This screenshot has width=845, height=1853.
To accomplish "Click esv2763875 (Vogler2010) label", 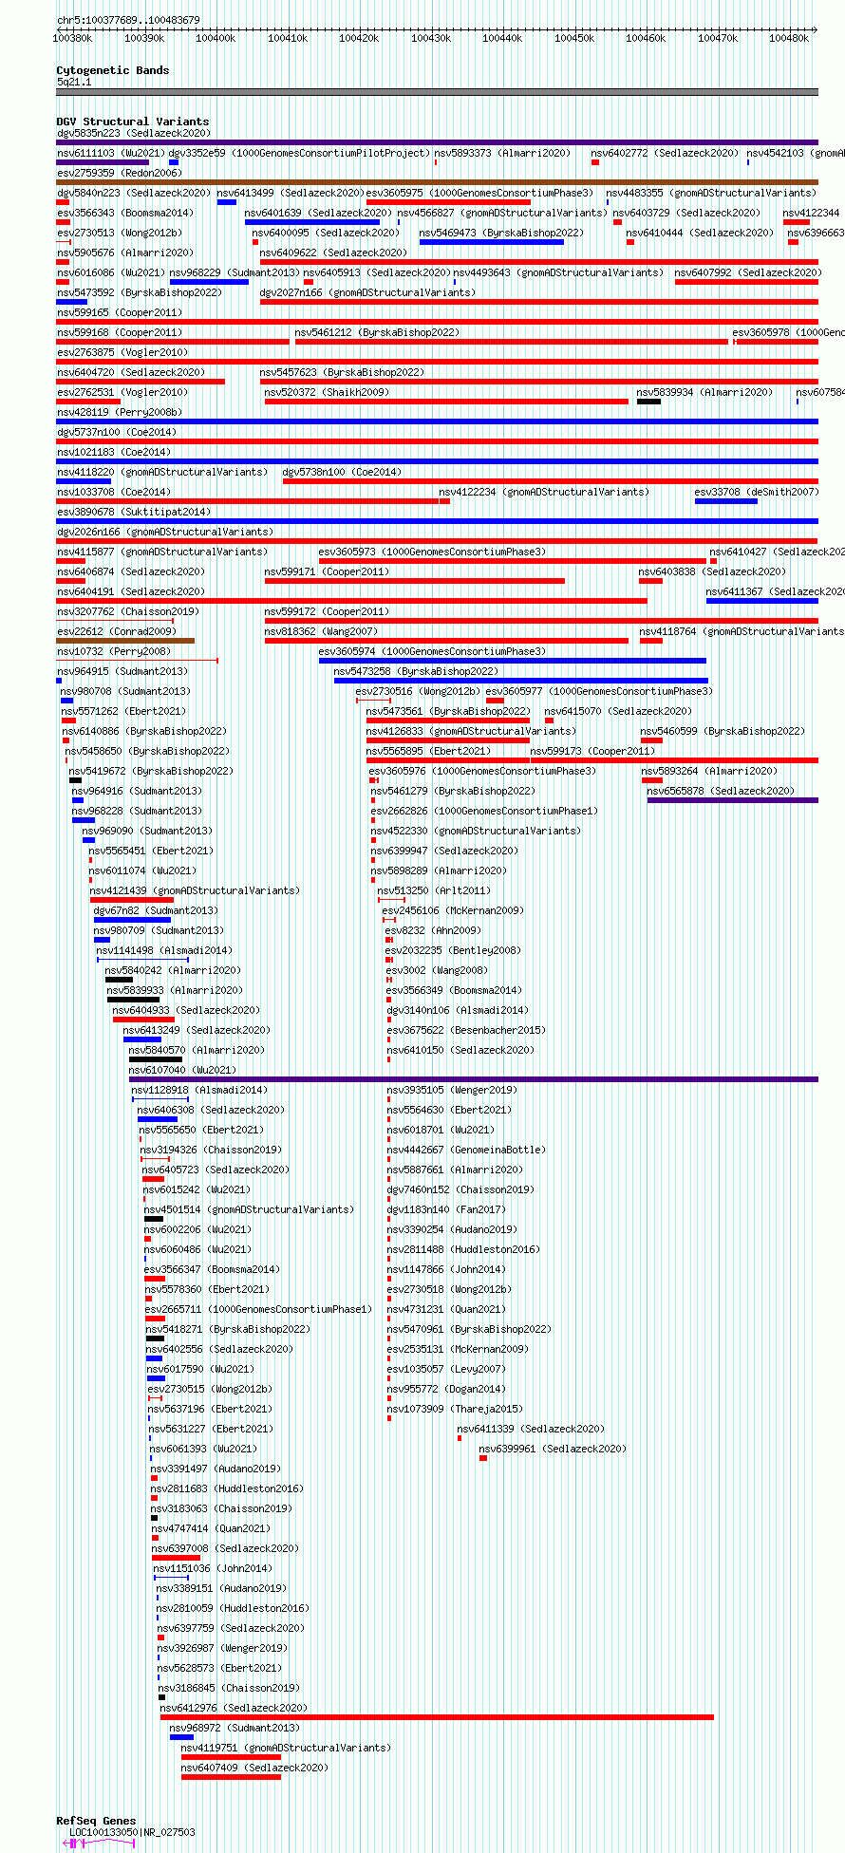I will point(122,352).
